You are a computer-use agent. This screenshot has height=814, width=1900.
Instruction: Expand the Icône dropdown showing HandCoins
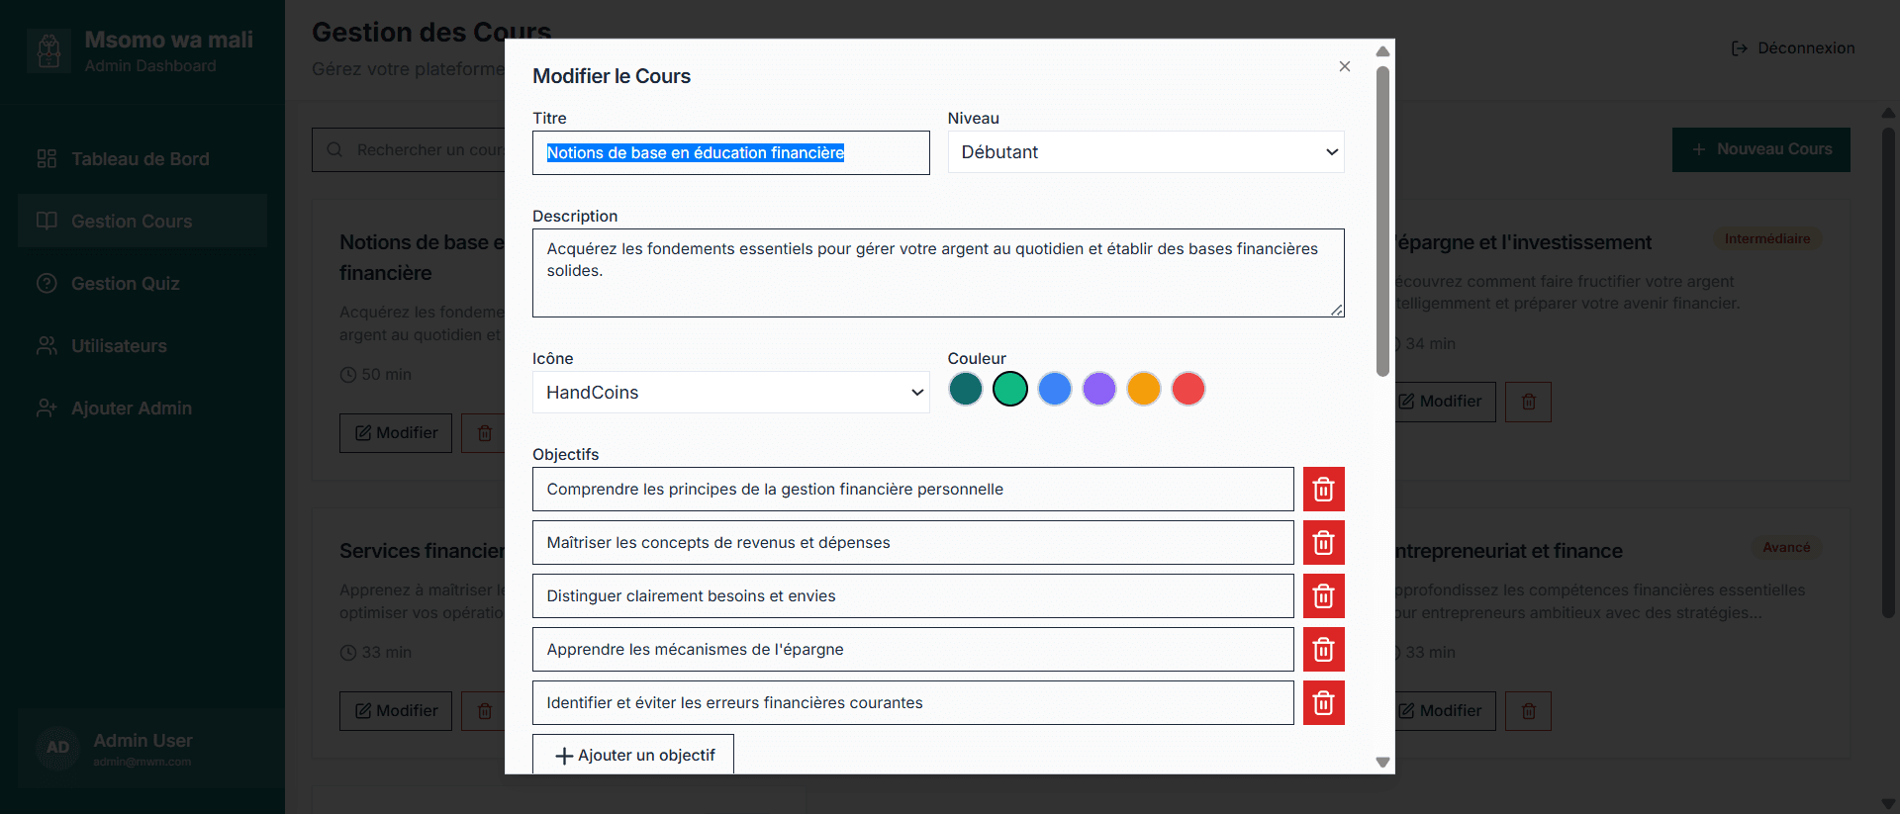[730, 393]
